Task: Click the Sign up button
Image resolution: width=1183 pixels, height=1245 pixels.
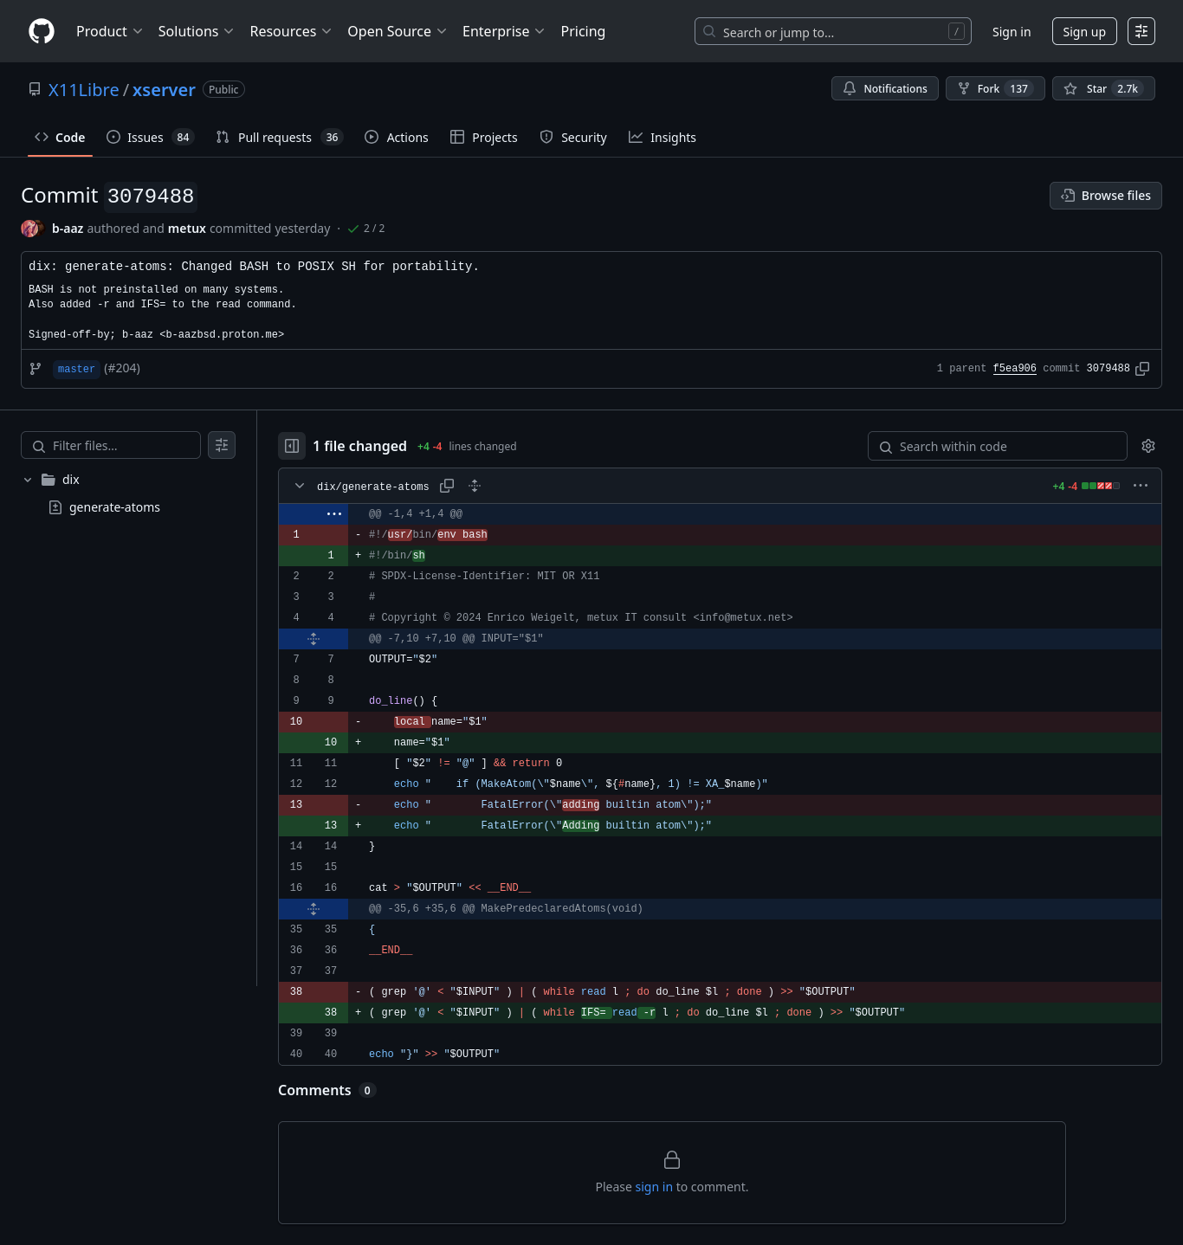Action: pos(1084,31)
